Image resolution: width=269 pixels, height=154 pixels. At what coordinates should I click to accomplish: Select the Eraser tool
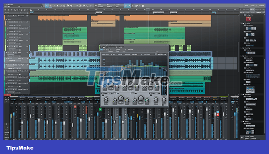click(57, 6)
